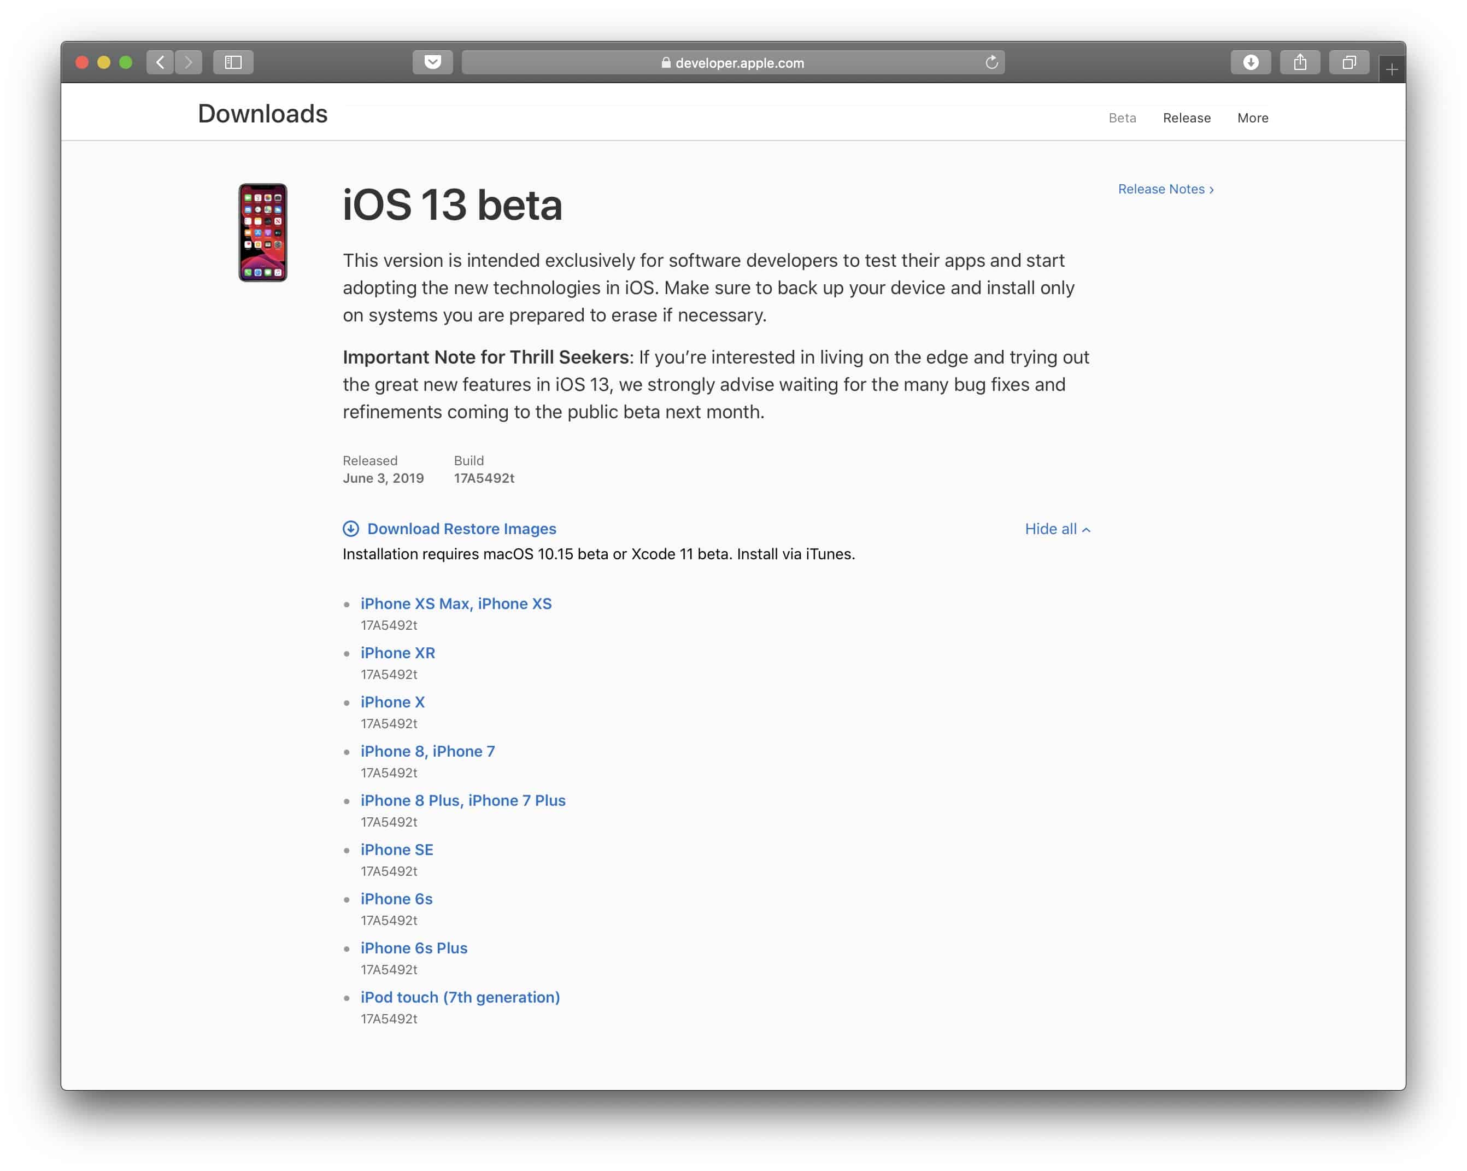1467x1171 pixels.
Task: Click the forward navigation arrow
Action: tap(189, 63)
